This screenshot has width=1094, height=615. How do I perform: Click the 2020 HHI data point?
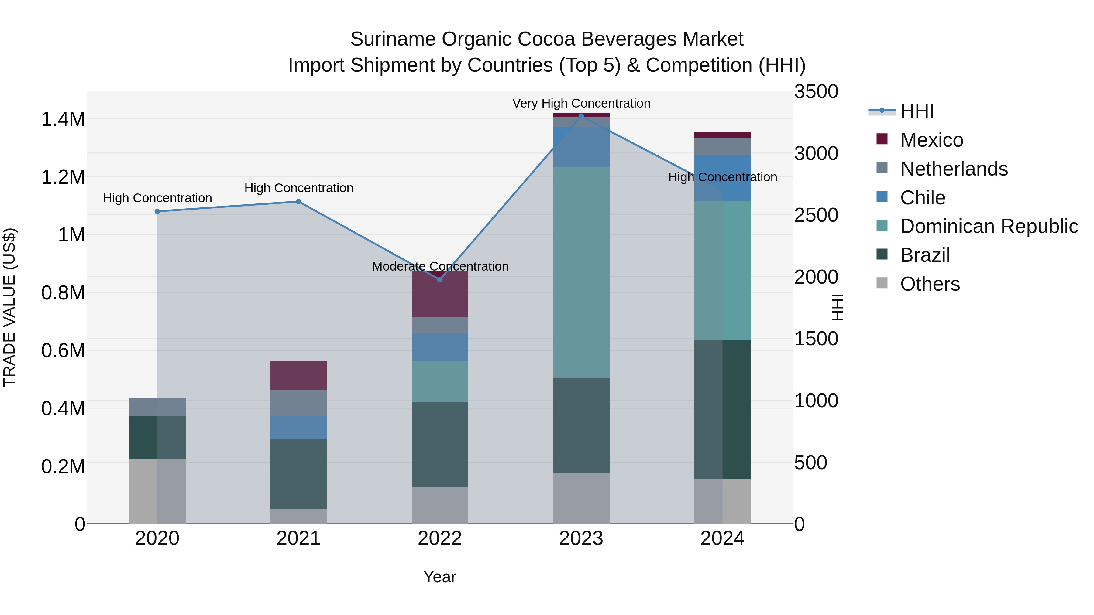(x=157, y=211)
